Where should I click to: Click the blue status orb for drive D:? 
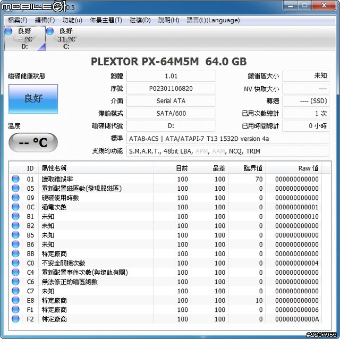pyautogui.click(x=8, y=31)
